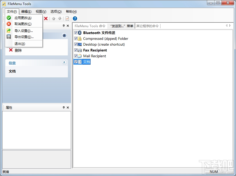Close the FileMenu Tools window
Screen dimensions: 236x176
pos(228,3)
